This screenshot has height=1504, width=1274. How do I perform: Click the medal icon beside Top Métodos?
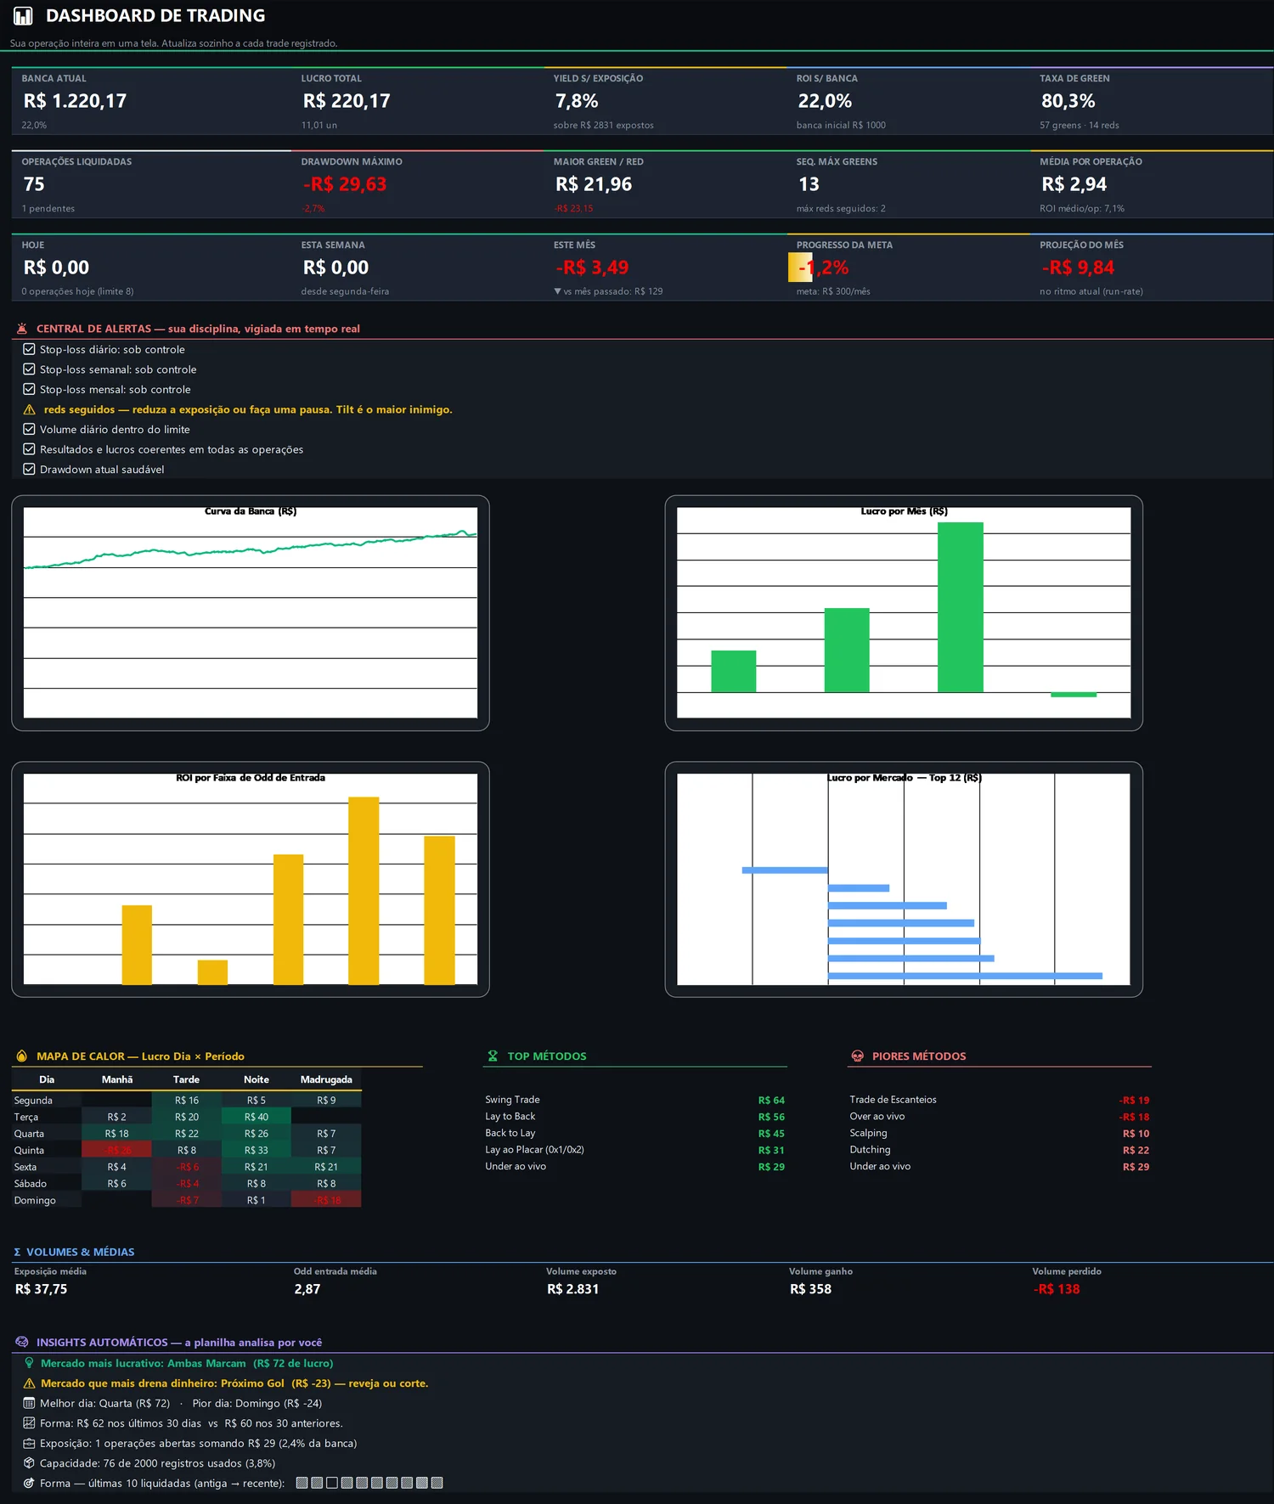(493, 1056)
